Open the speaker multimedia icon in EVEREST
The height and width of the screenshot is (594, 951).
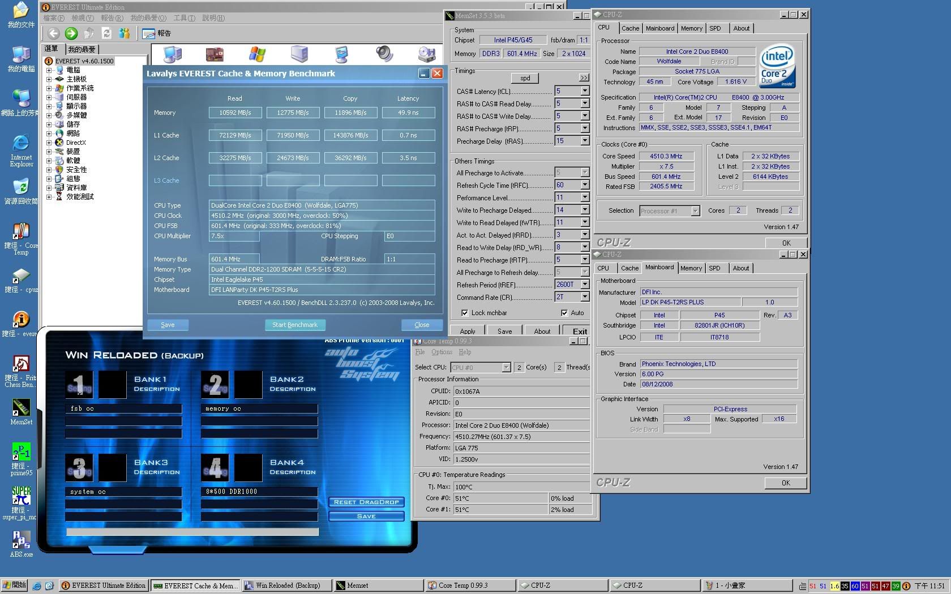tap(384, 54)
